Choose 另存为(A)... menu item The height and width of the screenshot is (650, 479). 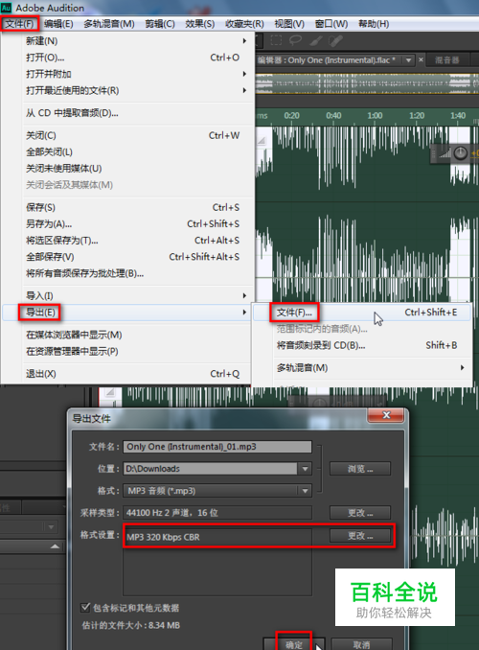(126, 223)
